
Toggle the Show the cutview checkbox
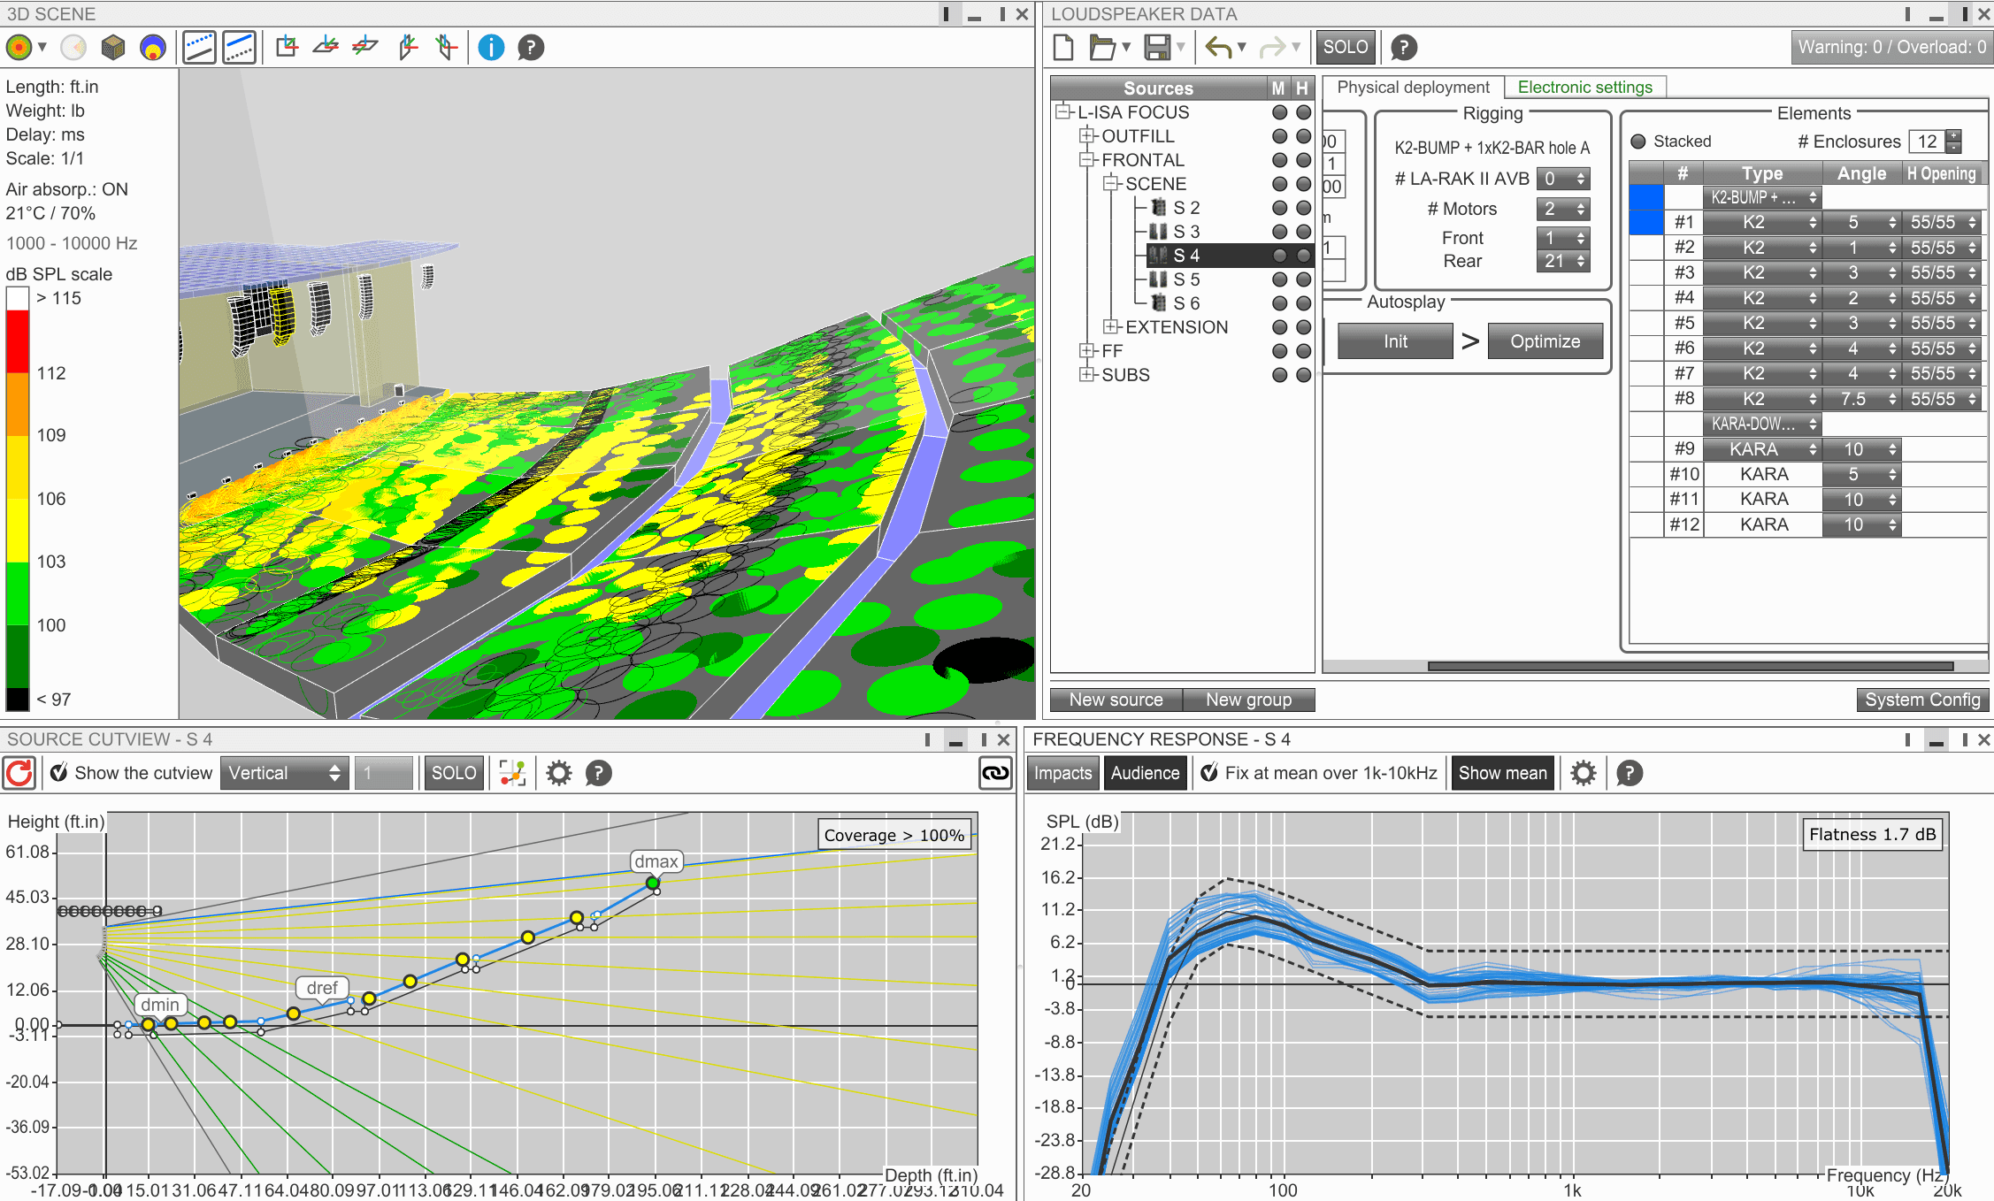pyautogui.click(x=59, y=773)
